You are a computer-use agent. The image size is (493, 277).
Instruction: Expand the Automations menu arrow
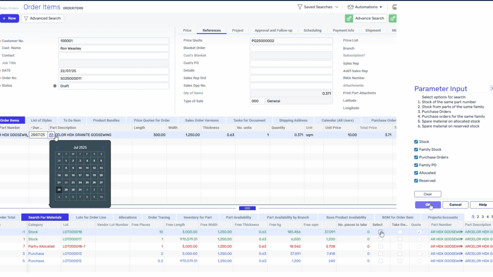coord(381,7)
